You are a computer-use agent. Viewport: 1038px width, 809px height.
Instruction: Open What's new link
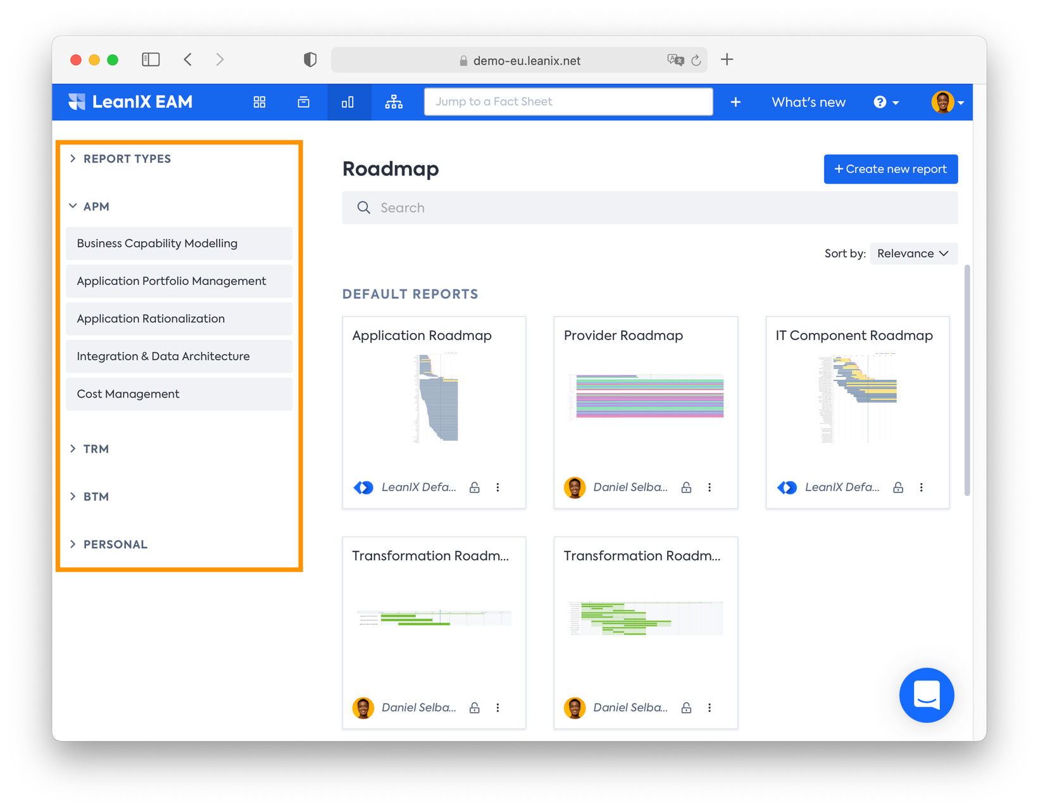click(x=808, y=102)
